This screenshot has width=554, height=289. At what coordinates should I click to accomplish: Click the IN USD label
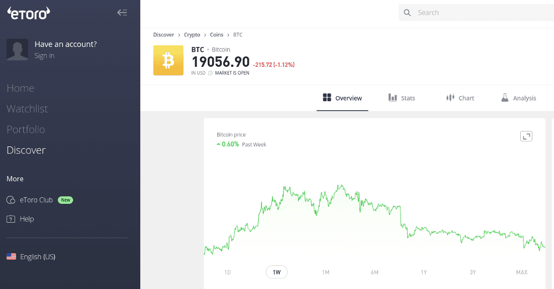point(198,73)
